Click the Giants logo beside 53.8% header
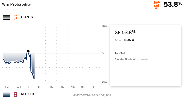185x98 pixels. coord(157,5)
